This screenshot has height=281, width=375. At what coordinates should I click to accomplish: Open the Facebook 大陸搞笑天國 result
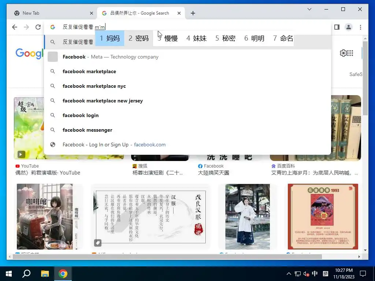coord(214,173)
